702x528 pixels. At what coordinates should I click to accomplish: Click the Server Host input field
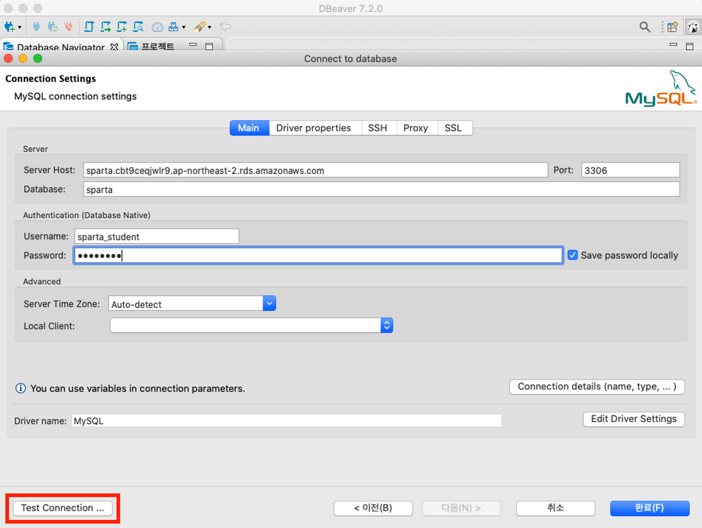pos(315,170)
